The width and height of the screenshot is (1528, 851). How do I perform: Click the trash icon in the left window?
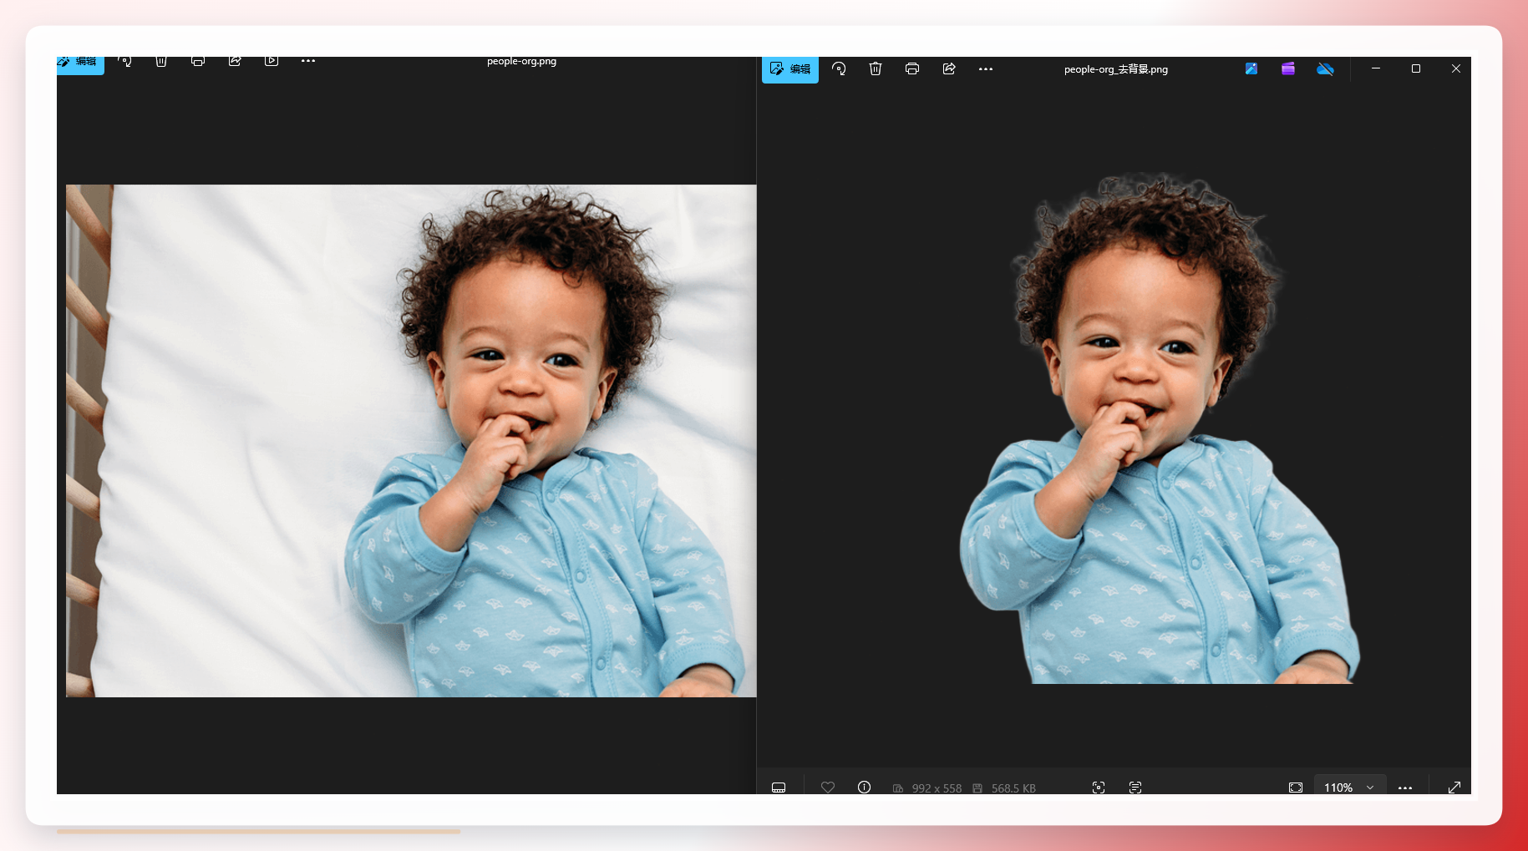click(161, 61)
